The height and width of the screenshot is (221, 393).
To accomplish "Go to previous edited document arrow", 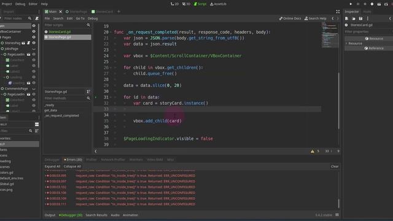I will [333, 18].
